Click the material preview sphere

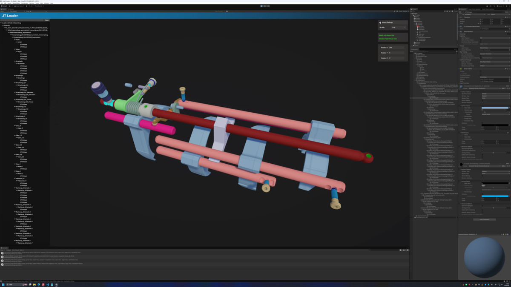(484, 257)
